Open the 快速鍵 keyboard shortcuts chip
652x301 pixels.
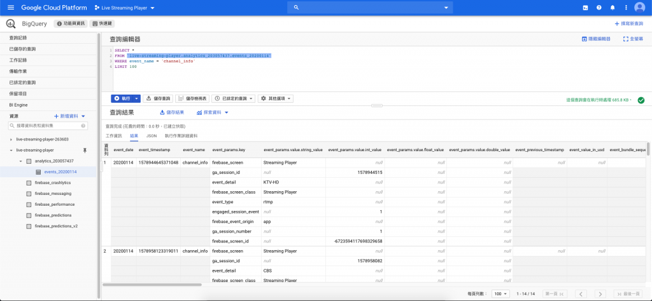coord(102,24)
